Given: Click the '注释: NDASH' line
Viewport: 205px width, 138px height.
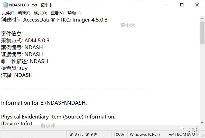Looking at the screenshot, I should tap(17, 75).
